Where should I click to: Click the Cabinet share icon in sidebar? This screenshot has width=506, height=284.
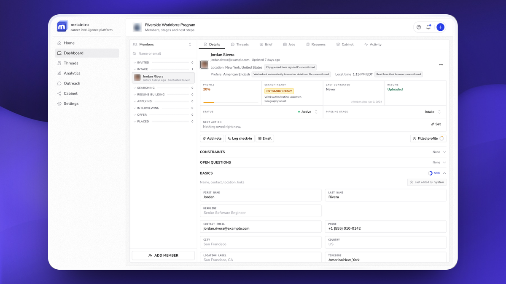[59, 93]
